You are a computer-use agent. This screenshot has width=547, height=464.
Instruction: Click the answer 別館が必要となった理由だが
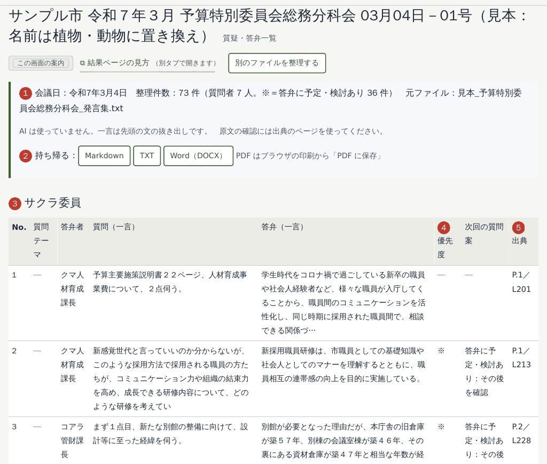(x=343, y=440)
